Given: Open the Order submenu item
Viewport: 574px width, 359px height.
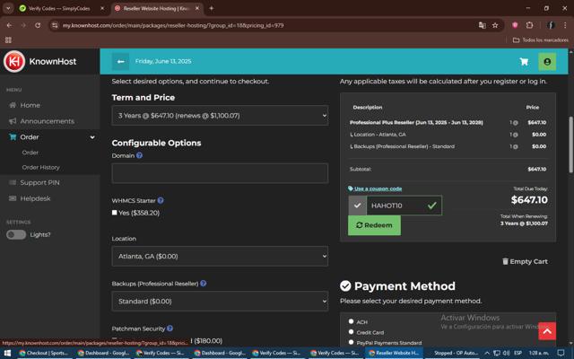Looking at the screenshot, I should [x=30, y=153].
